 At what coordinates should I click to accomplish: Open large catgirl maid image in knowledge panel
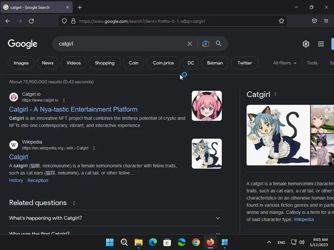pos(278,135)
